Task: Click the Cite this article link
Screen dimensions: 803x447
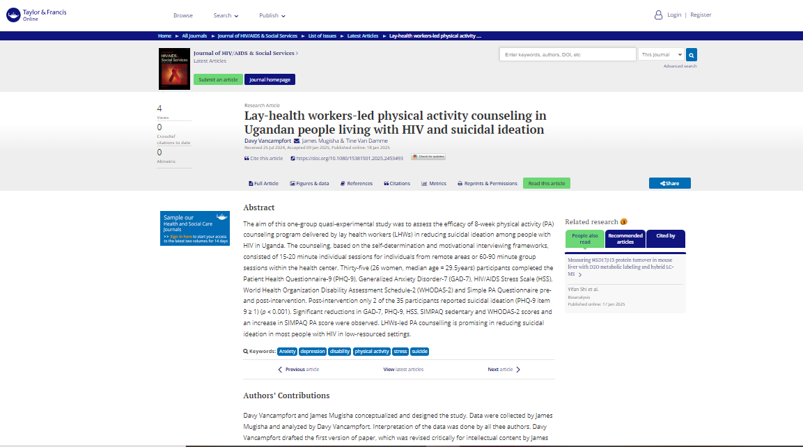Action: [264, 158]
